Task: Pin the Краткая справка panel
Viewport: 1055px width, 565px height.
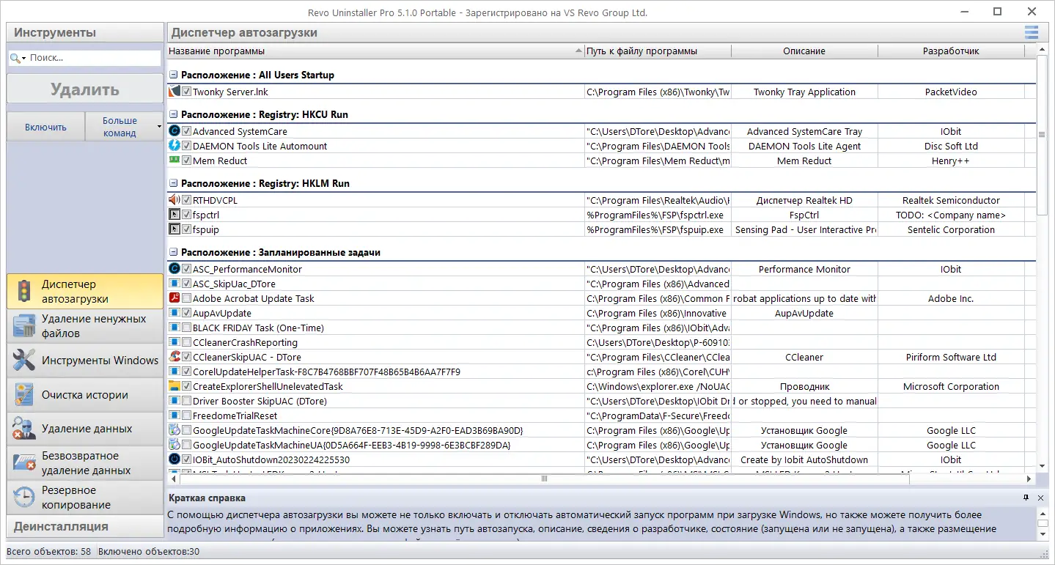Action: point(1026,498)
